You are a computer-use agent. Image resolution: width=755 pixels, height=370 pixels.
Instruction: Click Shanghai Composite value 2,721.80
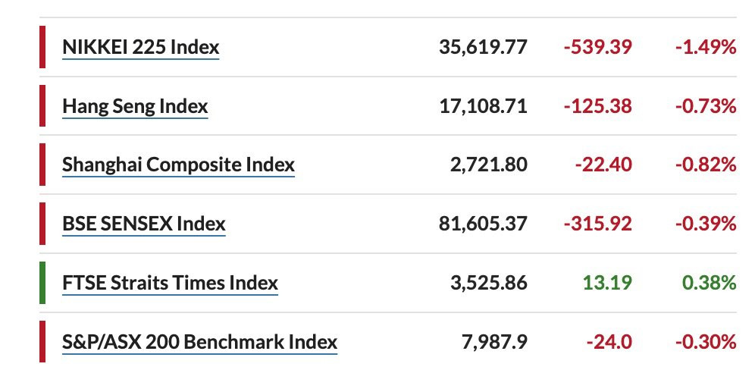click(489, 165)
